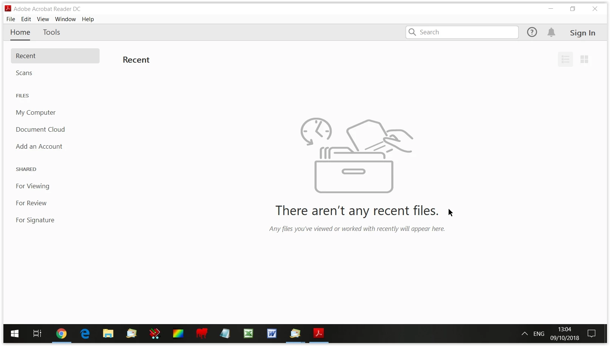Open the rainbow colored taskbar app
The width and height of the screenshot is (610, 346).
tap(178, 334)
